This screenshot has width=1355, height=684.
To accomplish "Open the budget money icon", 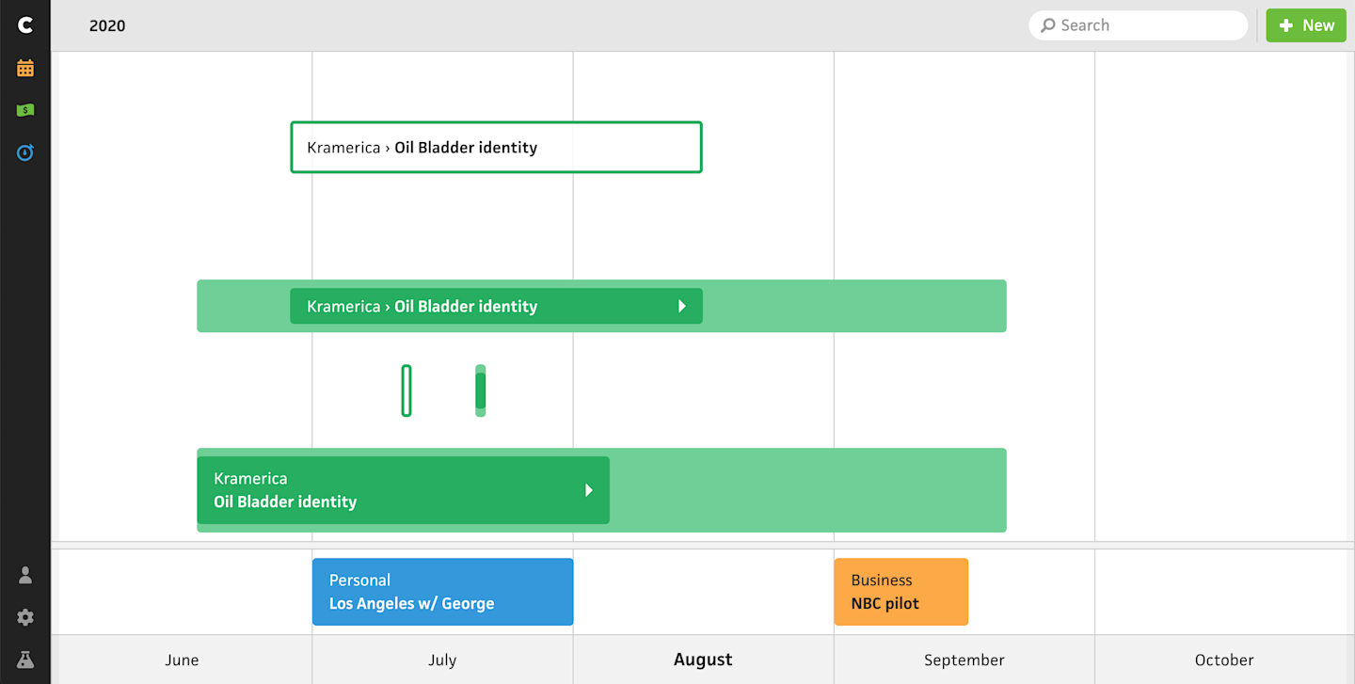I will coord(25,110).
